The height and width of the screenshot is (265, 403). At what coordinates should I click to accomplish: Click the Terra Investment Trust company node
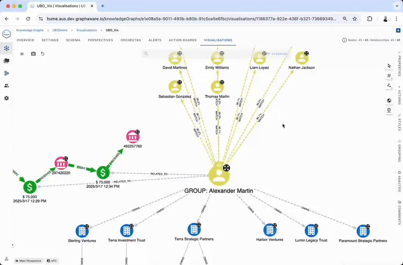126,230
